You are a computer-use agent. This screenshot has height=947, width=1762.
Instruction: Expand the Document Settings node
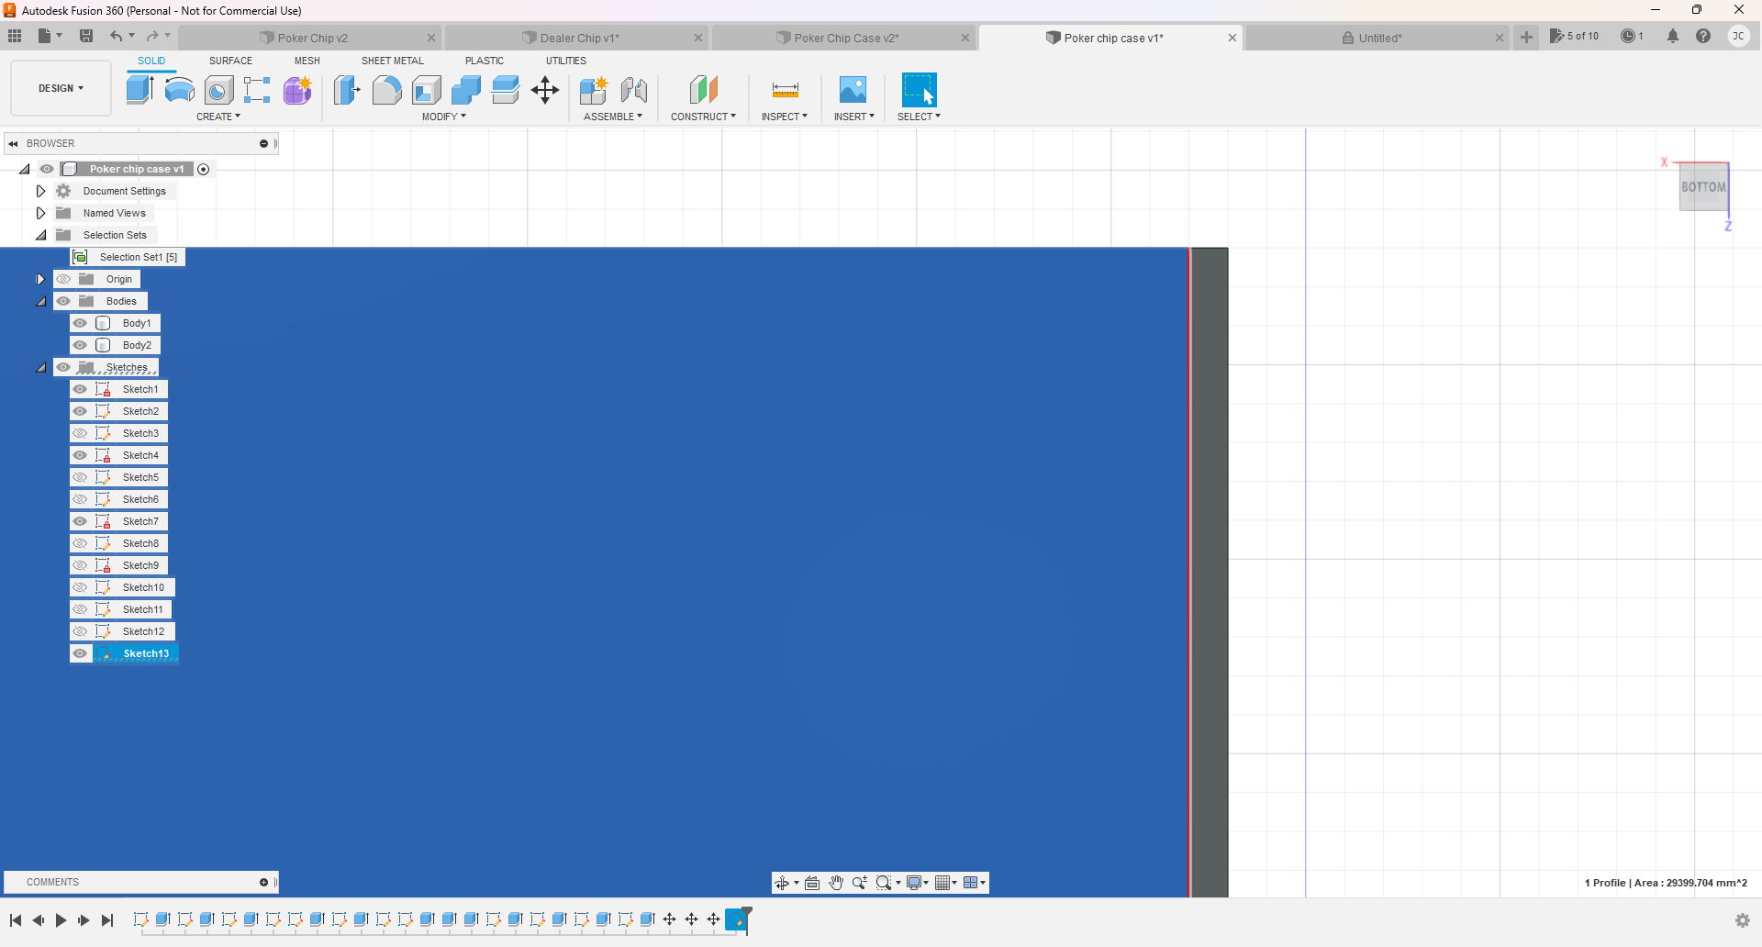point(40,191)
